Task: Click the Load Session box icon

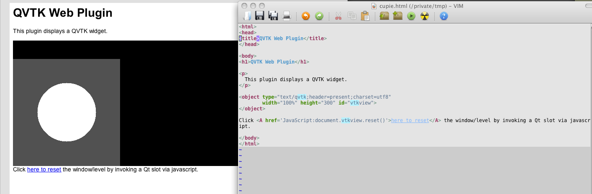Action: tap(384, 16)
